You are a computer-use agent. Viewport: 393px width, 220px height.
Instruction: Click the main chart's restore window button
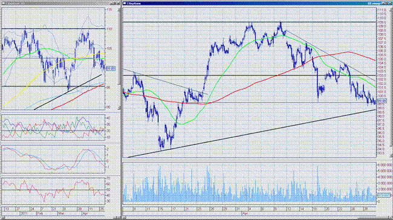[386, 3]
